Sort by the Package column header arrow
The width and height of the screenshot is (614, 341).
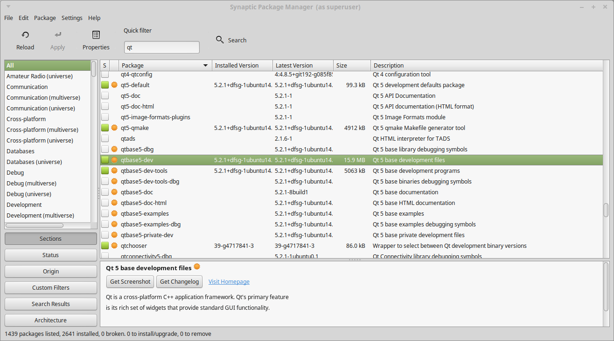[x=205, y=66]
